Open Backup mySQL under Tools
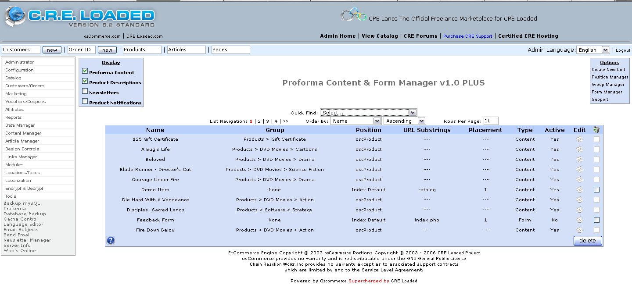The width and height of the screenshot is (632, 285). pyautogui.click(x=22, y=203)
